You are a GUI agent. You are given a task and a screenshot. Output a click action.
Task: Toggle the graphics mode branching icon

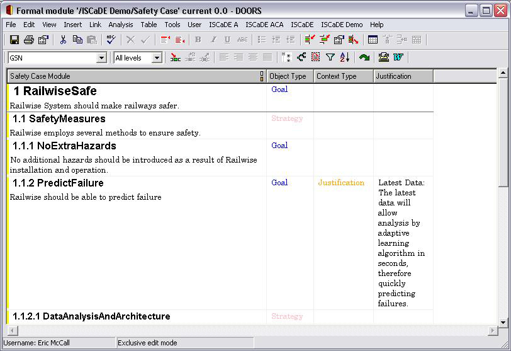pos(301,58)
